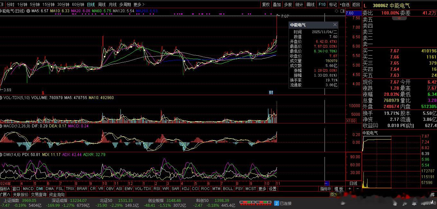Select VOL-TDX indicator in bottom bar
The width and height of the screenshot is (437, 209).
pos(143,189)
